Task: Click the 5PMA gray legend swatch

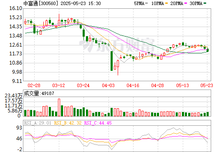Action: (x=146, y=3)
